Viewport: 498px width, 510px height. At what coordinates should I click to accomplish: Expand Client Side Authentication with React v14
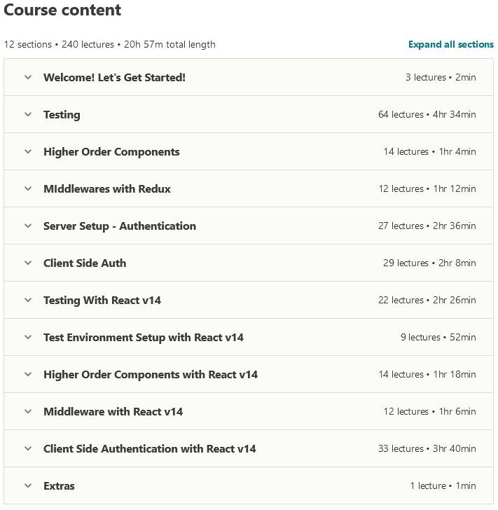[28, 448]
